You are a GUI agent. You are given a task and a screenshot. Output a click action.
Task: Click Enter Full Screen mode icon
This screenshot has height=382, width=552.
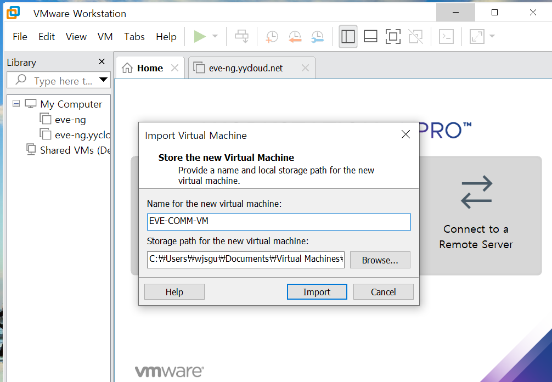click(393, 36)
